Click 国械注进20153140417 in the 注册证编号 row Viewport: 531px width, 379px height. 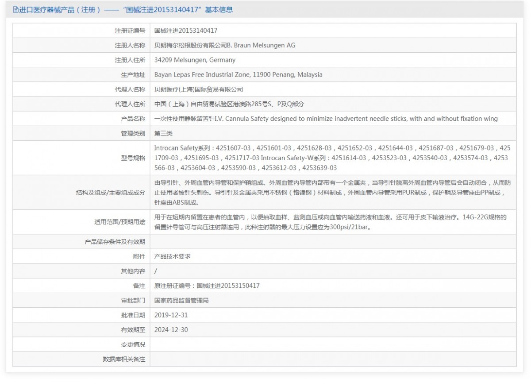click(186, 31)
